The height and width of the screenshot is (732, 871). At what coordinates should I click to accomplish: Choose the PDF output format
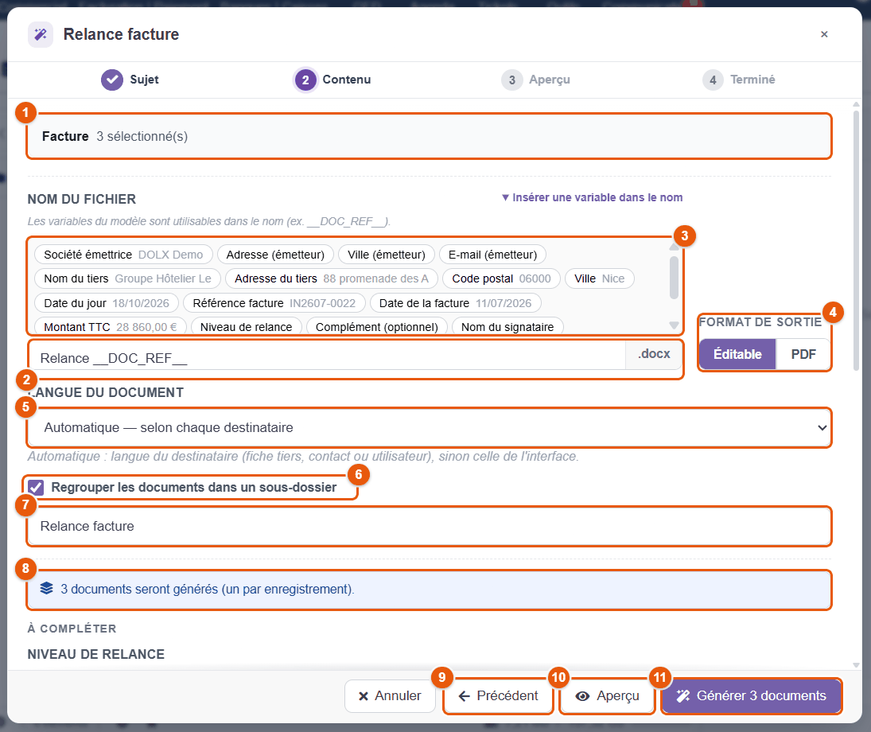[x=803, y=354]
